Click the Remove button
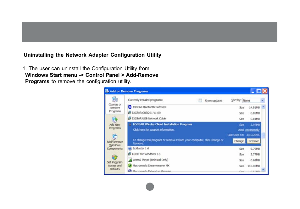 [253, 141]
